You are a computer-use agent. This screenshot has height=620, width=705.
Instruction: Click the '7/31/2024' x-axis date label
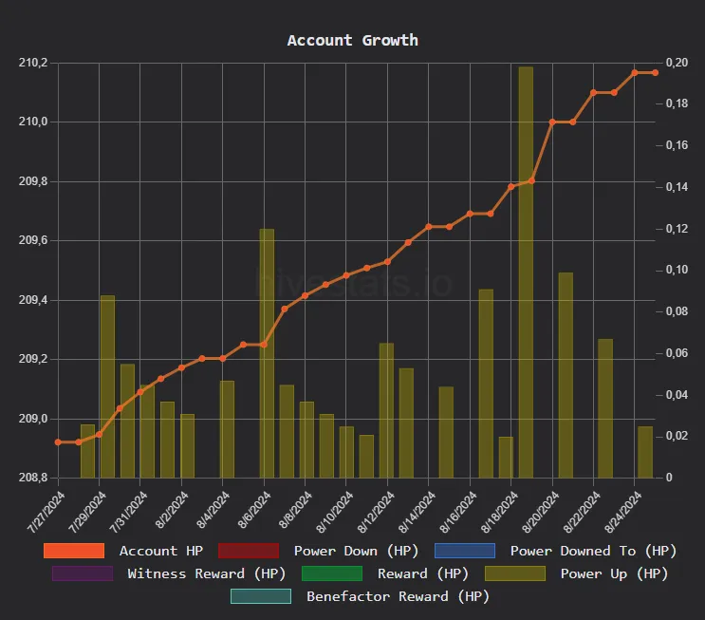point(129,512)
